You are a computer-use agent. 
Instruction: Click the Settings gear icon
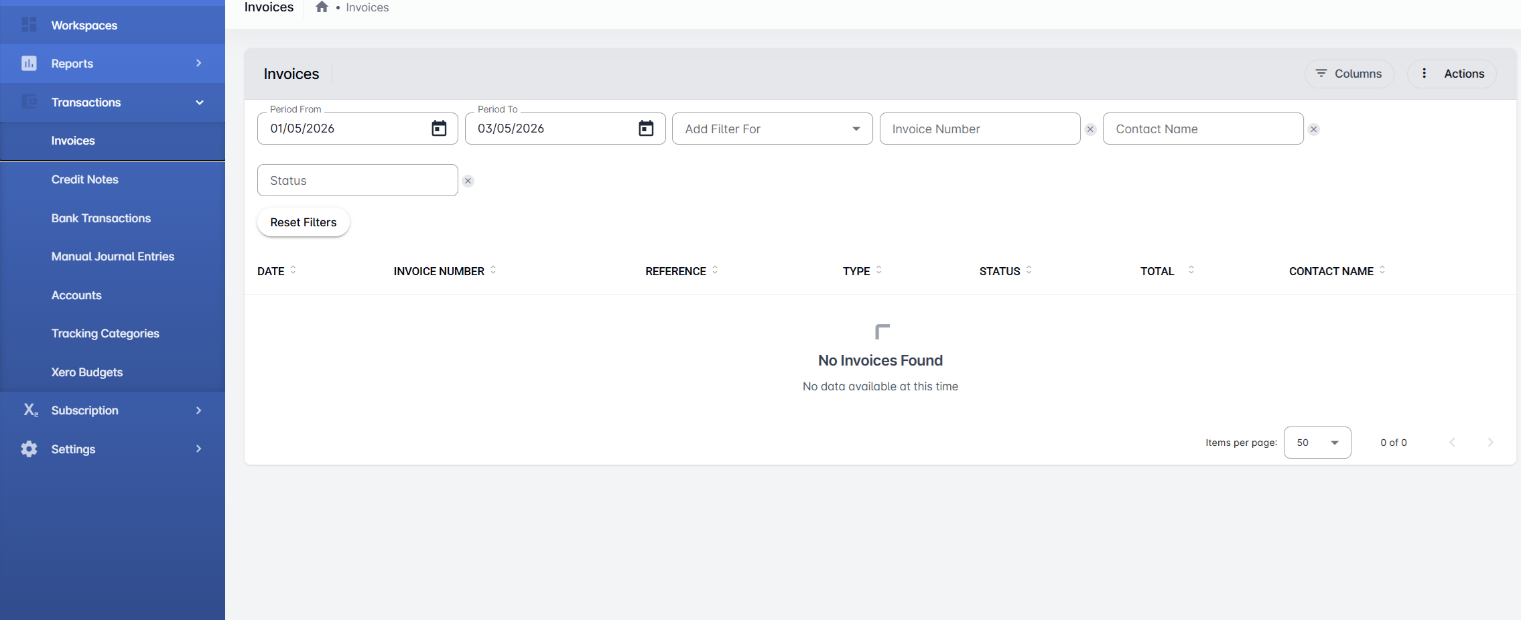click(x=29, y=449)
